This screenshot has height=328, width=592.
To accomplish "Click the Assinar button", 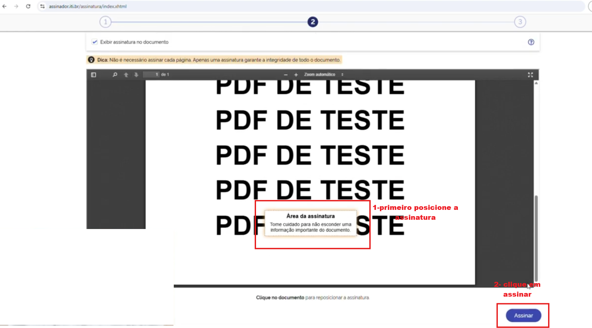I will (523, 315).
